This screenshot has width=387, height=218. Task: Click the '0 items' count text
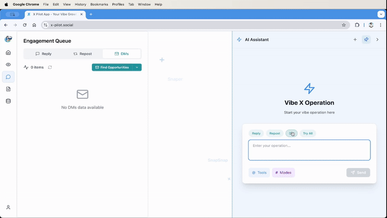coord(37,67)
